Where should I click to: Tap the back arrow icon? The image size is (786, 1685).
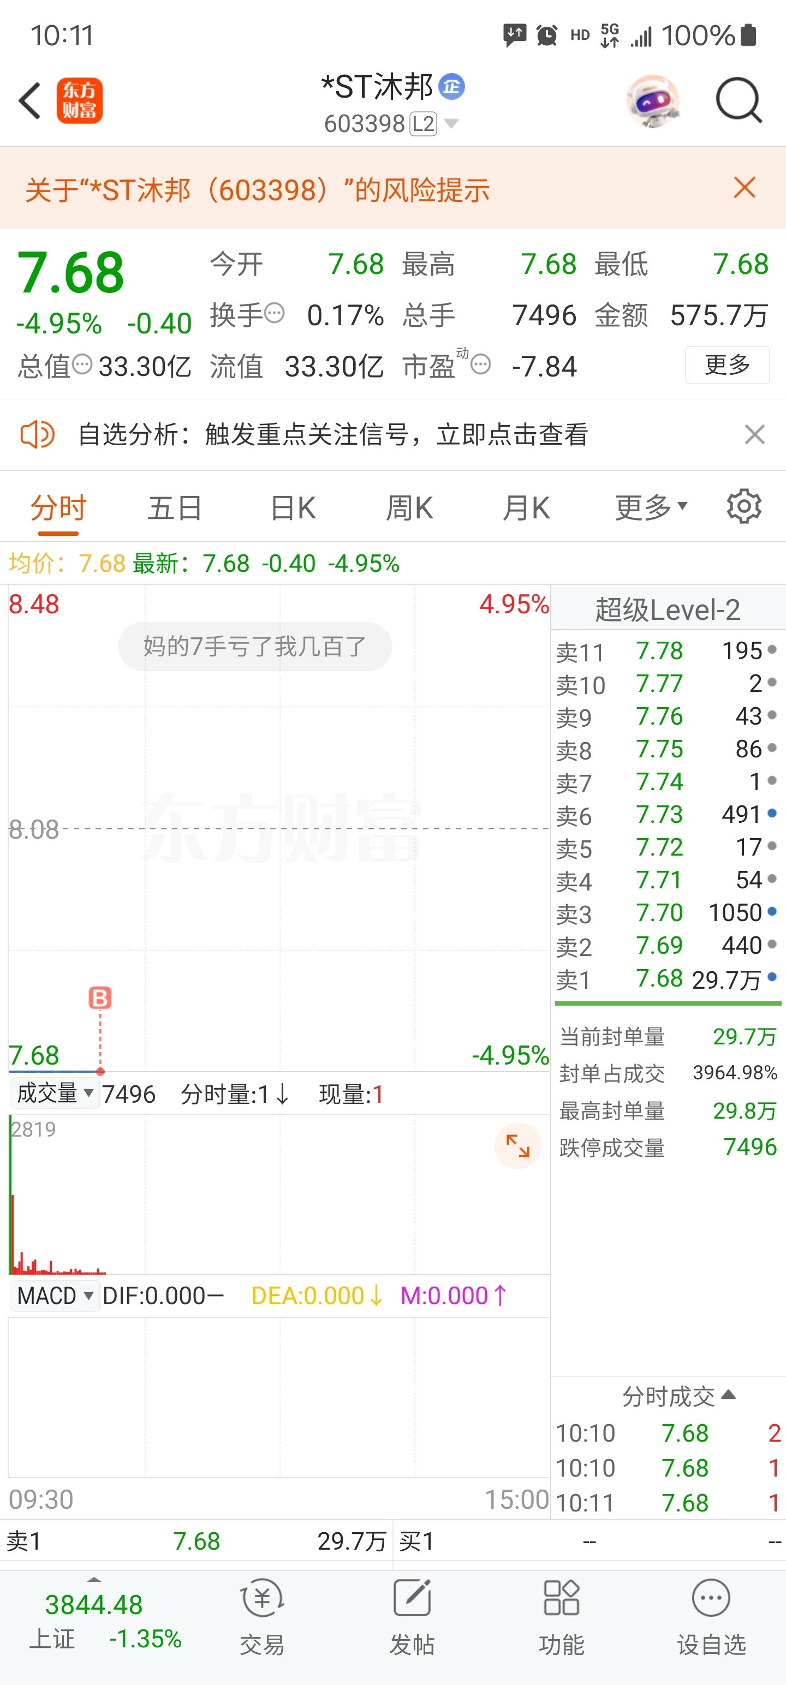pyautogui.click(x=29, y=101)
